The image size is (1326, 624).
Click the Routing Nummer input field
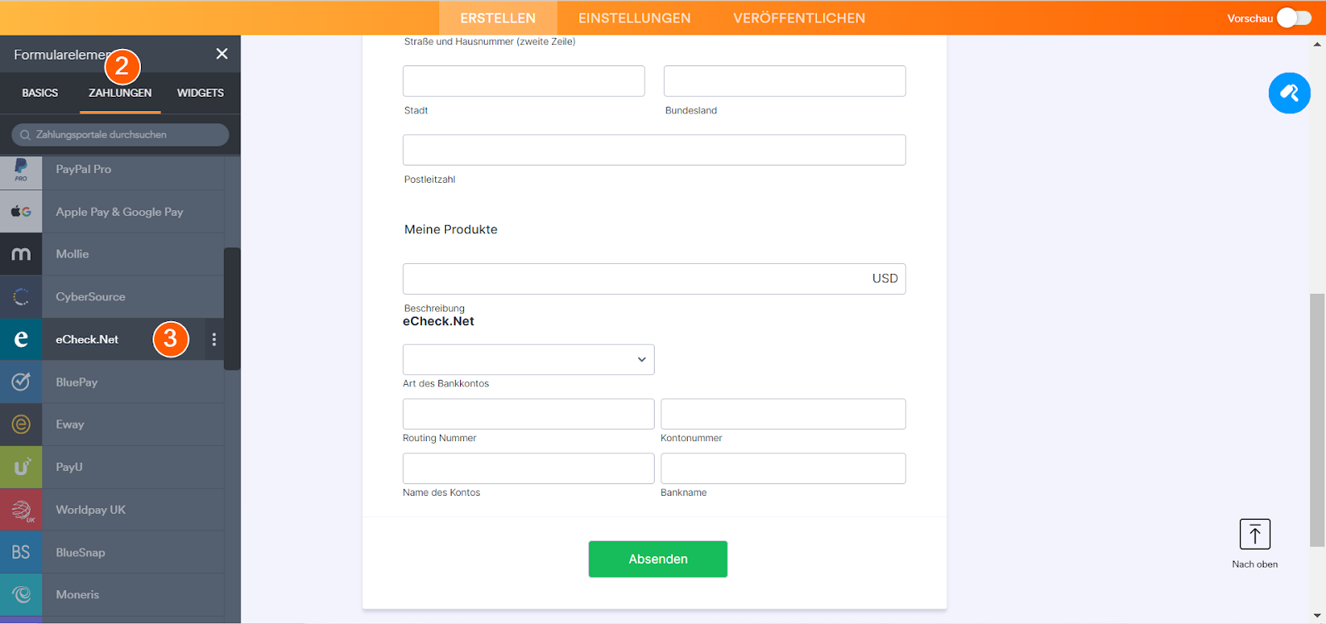tap(528, 414)
